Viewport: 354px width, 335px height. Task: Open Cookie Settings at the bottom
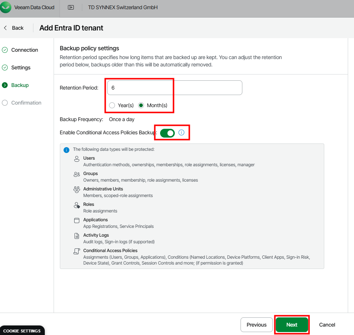tap(22, 331)
